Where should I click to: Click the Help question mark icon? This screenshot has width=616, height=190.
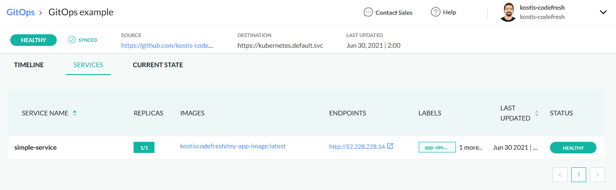tap(435, 13)
